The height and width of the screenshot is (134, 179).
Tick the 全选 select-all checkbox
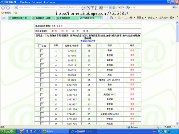pos(40,46)
